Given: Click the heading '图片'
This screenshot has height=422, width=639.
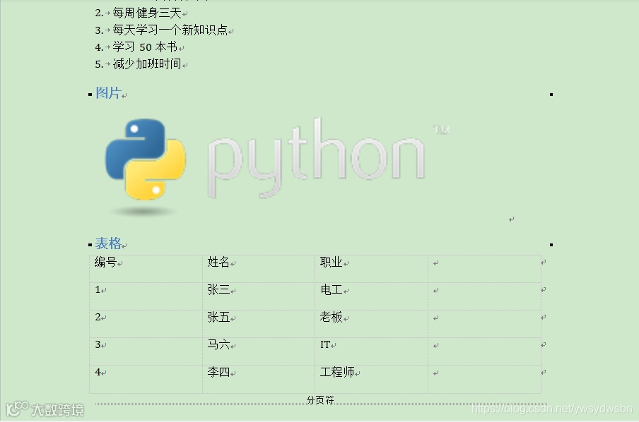Looking at the screenshot, I should click(108, 93).
